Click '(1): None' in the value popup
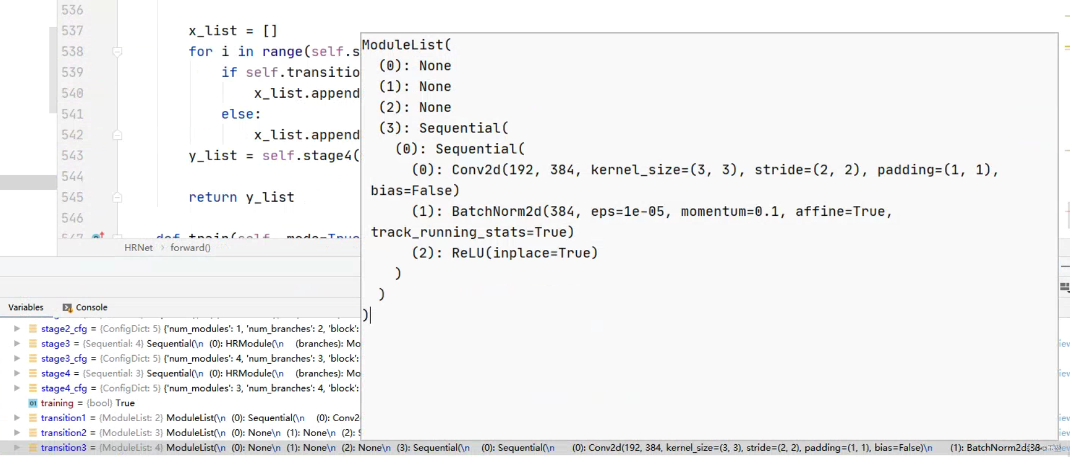1070x457 pixels. tap(415, 87)
